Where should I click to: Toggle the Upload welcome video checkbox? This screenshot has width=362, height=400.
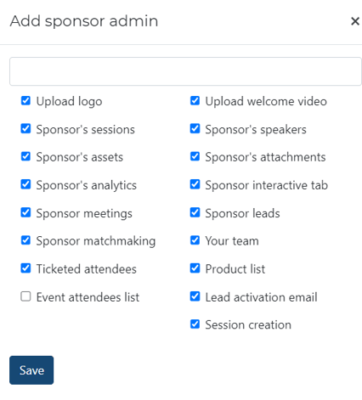point(195,100)
